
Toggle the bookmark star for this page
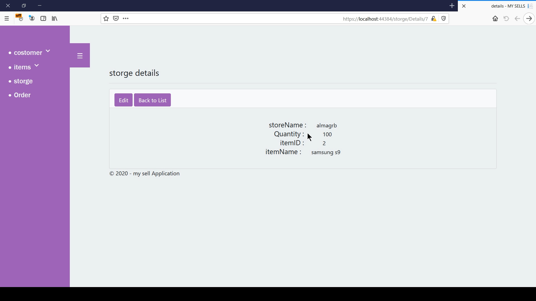[x=106, y=18]
